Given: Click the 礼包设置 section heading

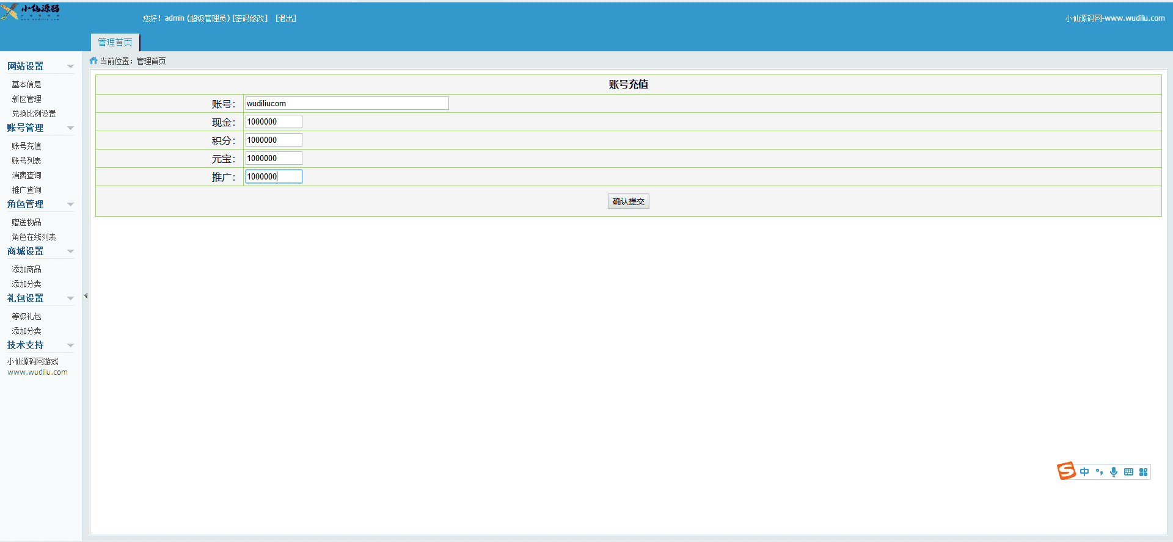Looking at the screenshot, I should [x=25, y=298].
